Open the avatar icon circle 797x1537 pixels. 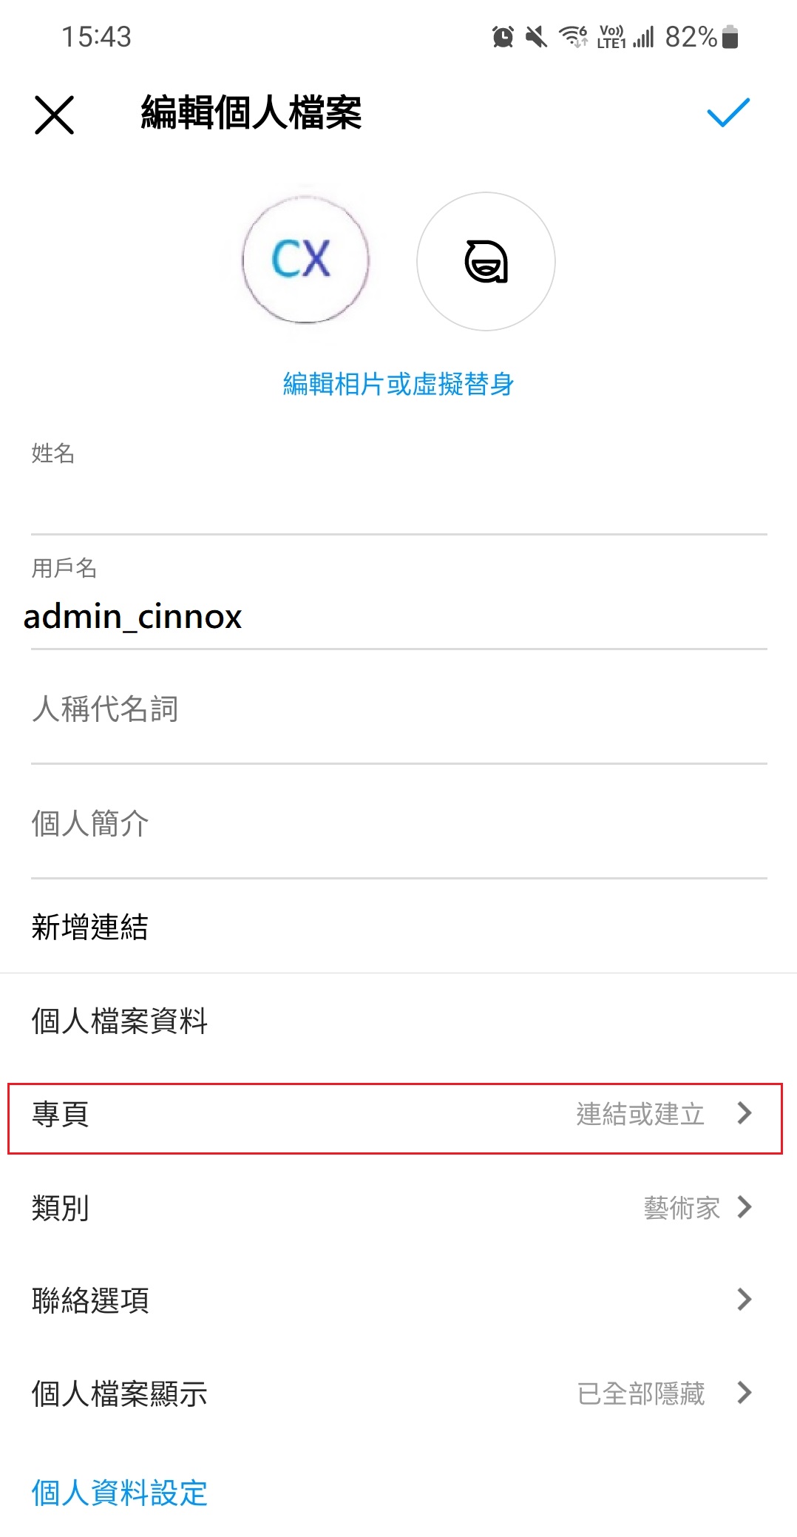pos(486,261)
